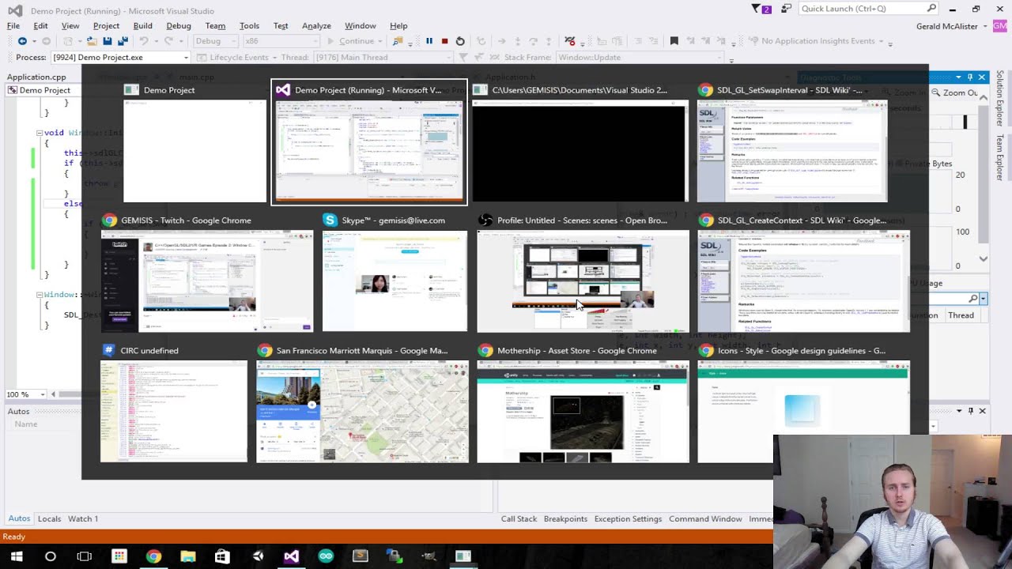Open the notifications flag icon
The image size is (1012, 569).
pyautogui.click(x=761, y=9)
